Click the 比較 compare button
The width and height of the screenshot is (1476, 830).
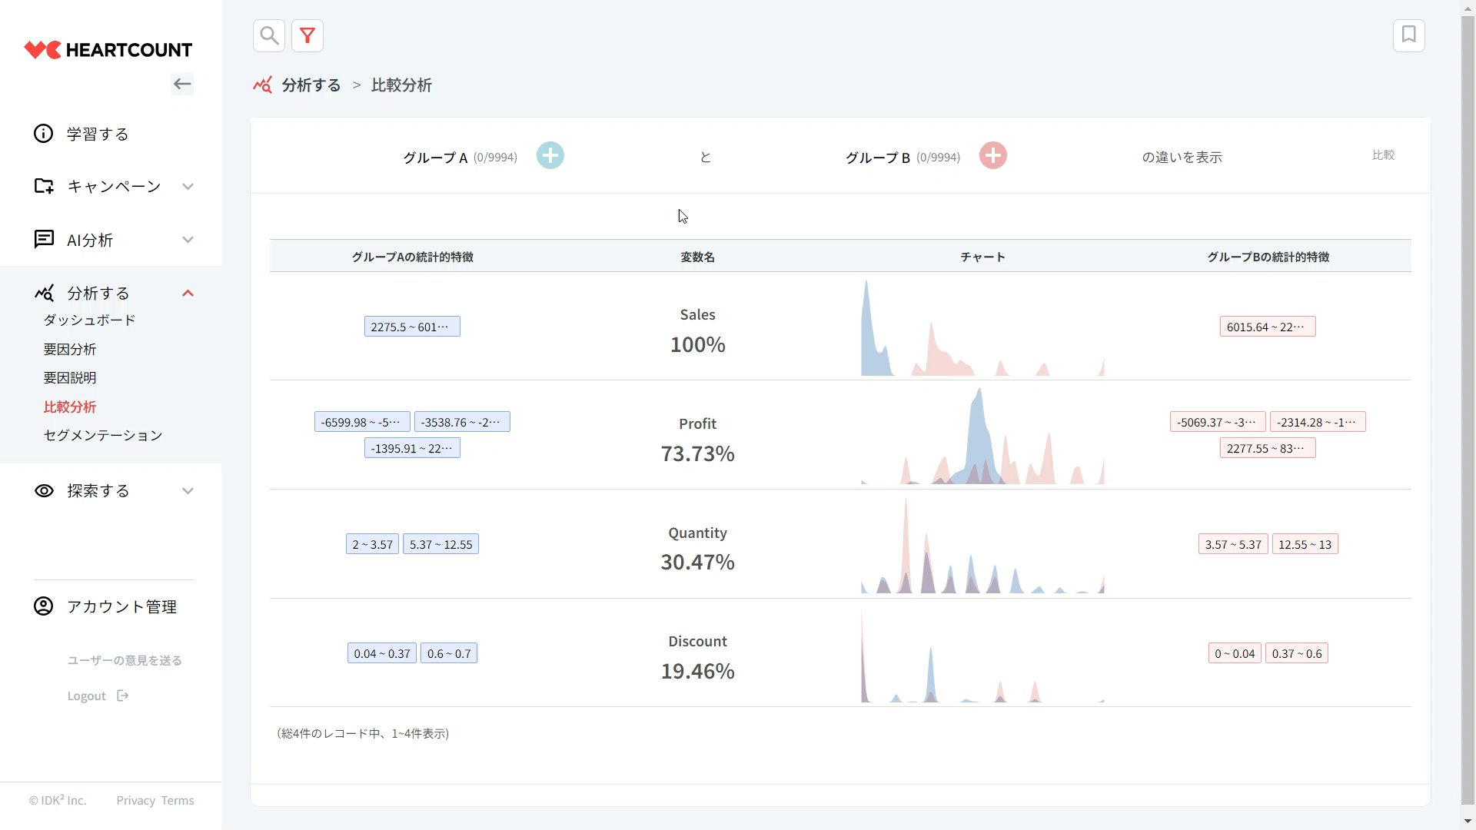pos(1383,155)
